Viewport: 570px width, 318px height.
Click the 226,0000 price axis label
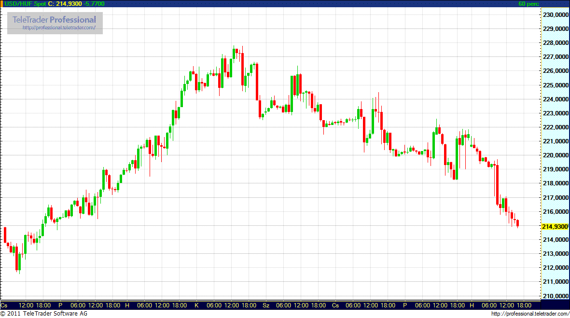coord(556,71)
